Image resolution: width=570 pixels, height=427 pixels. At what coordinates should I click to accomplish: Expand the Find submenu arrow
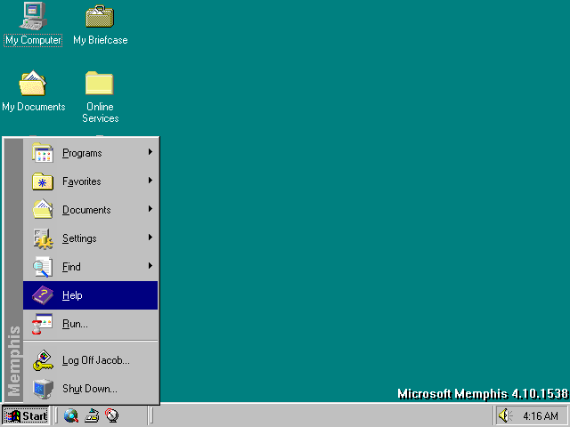[x=151, y=266]
